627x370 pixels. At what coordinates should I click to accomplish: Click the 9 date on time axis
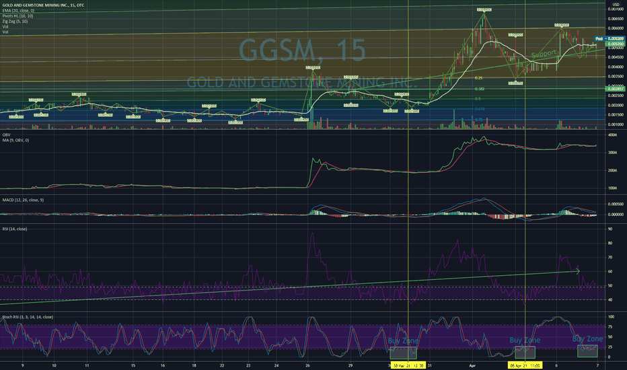(22, 365)
